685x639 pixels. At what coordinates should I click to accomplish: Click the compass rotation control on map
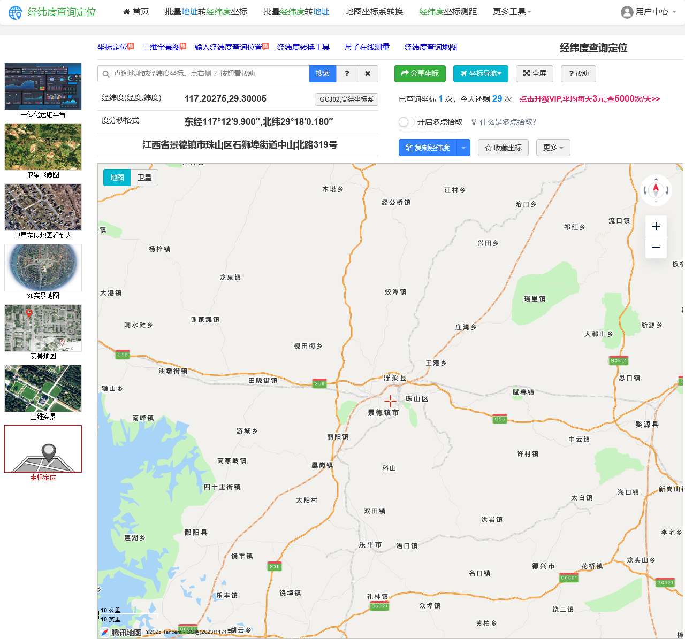pos(656,190)
